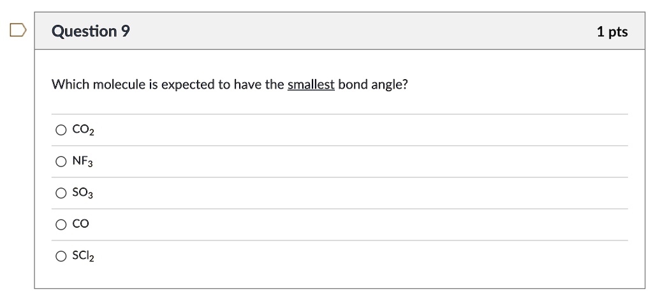This screenshot has height=294, width=653.
Task: Mark the SO3 radio button
Action: 61,193
